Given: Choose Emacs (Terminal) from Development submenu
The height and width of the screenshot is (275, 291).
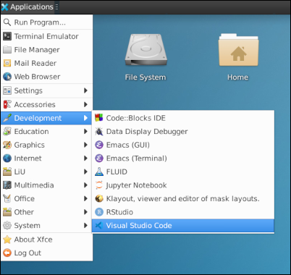Looking at the screenshot, I should point(183,158).
